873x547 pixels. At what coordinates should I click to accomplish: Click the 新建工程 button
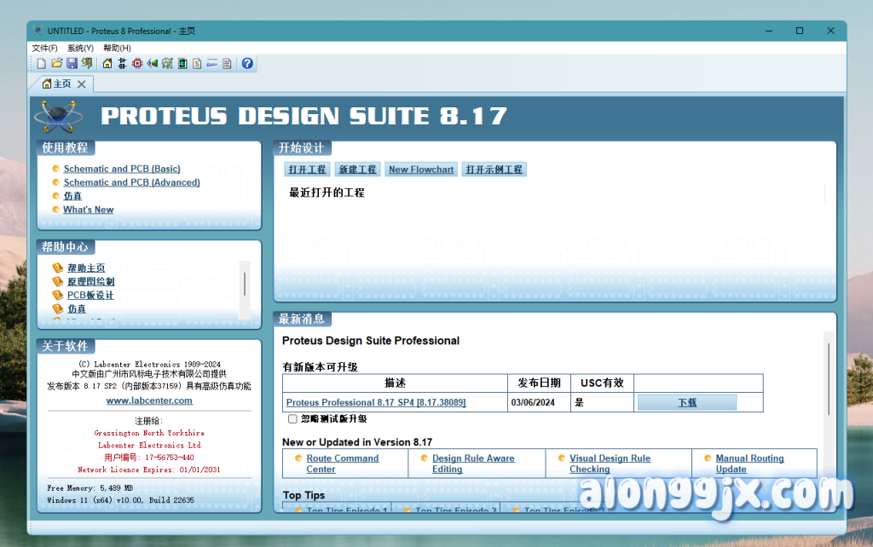pos(356,170)
